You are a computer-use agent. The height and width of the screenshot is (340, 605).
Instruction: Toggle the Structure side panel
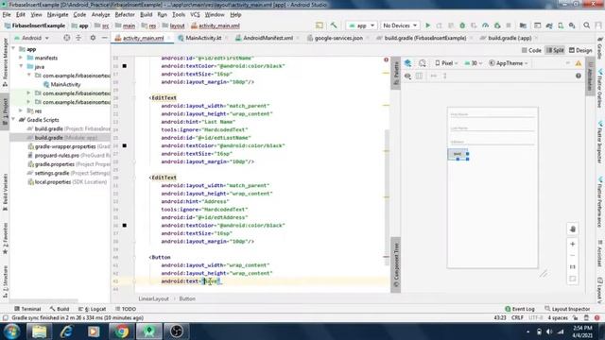click(x=5, y=281)
